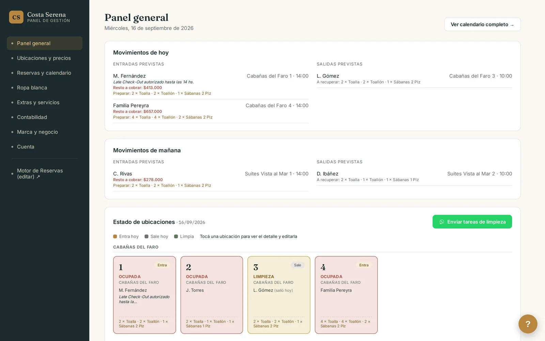Click 'Resto a cobrar: $657.000' amount

(138, 112)
